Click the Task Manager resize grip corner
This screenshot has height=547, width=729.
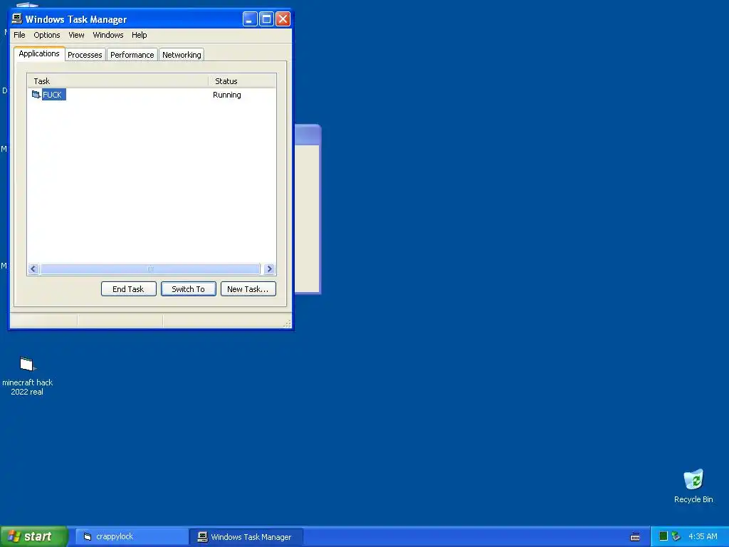288,324
